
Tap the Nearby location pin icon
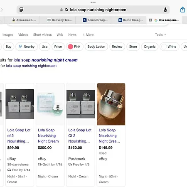(x=20, y=47)
